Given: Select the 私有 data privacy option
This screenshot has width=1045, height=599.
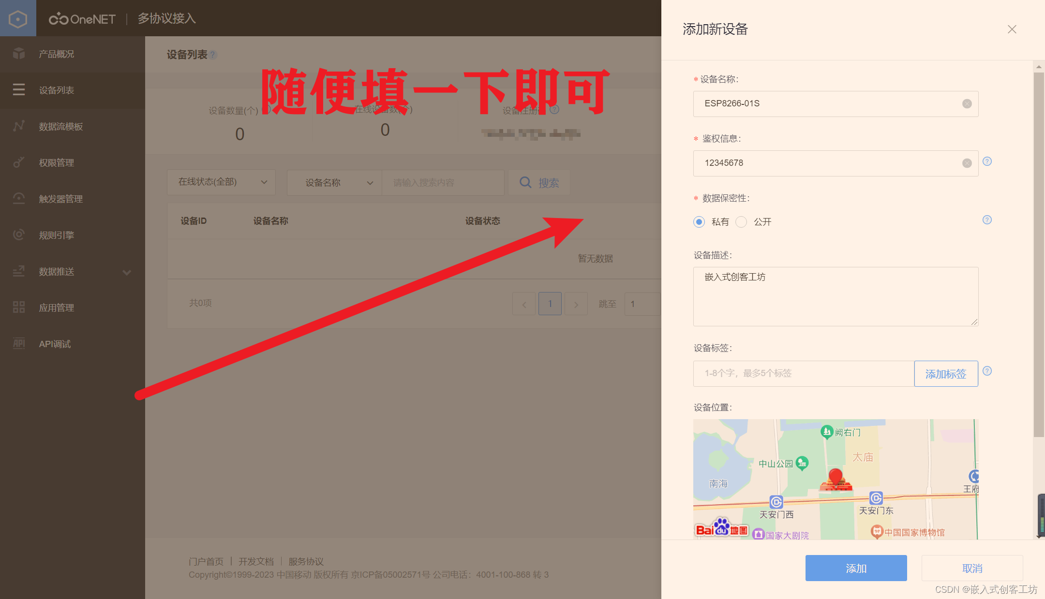Looking at the screenshot, I should click(699, 222).
